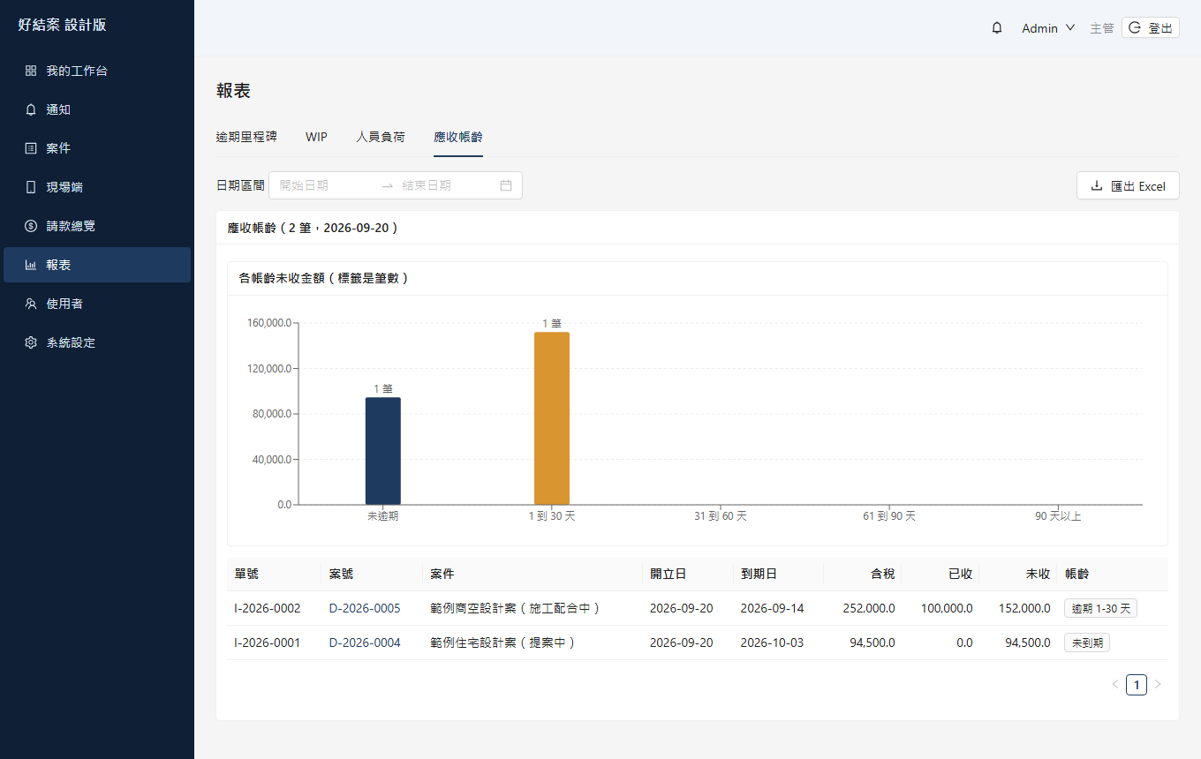This screenshot has height=759, width=1201.
Task: Switch to the WIP tab
Action: [316, 137]
